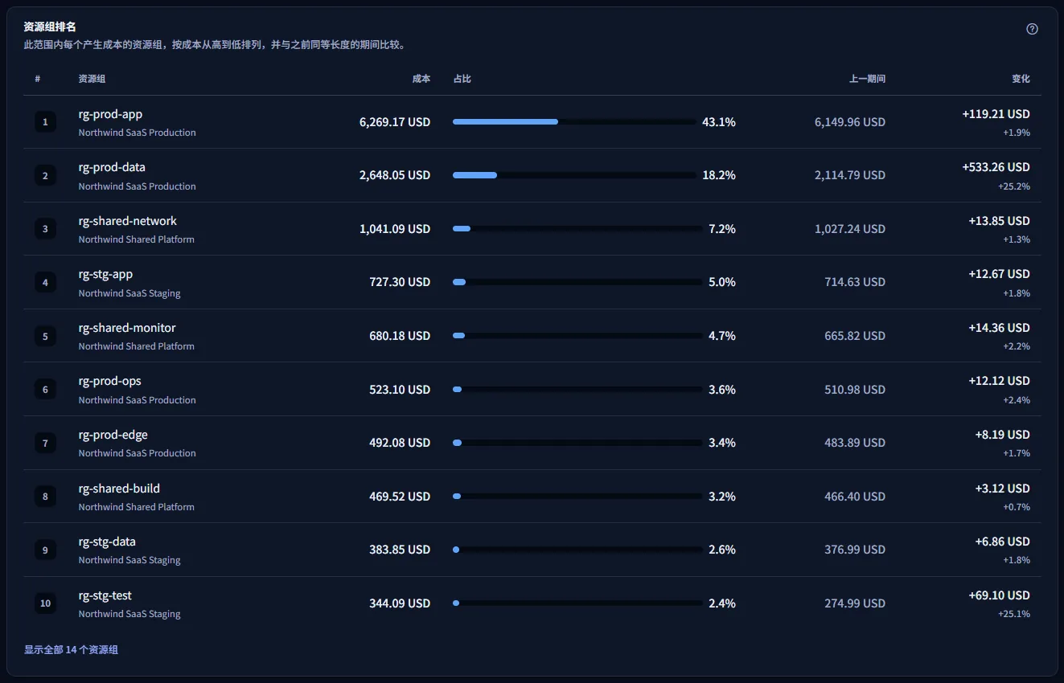This screenshot has height=683, width=1064.
Task: Click the 274.99 USD previous period value
Action: tap(855, 603)
